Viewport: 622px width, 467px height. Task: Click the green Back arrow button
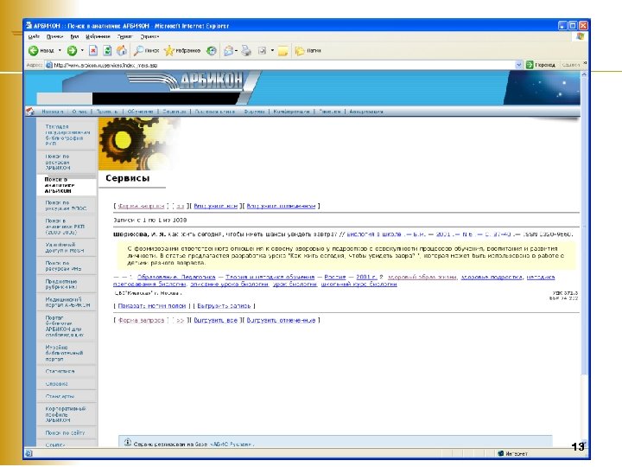34,50
